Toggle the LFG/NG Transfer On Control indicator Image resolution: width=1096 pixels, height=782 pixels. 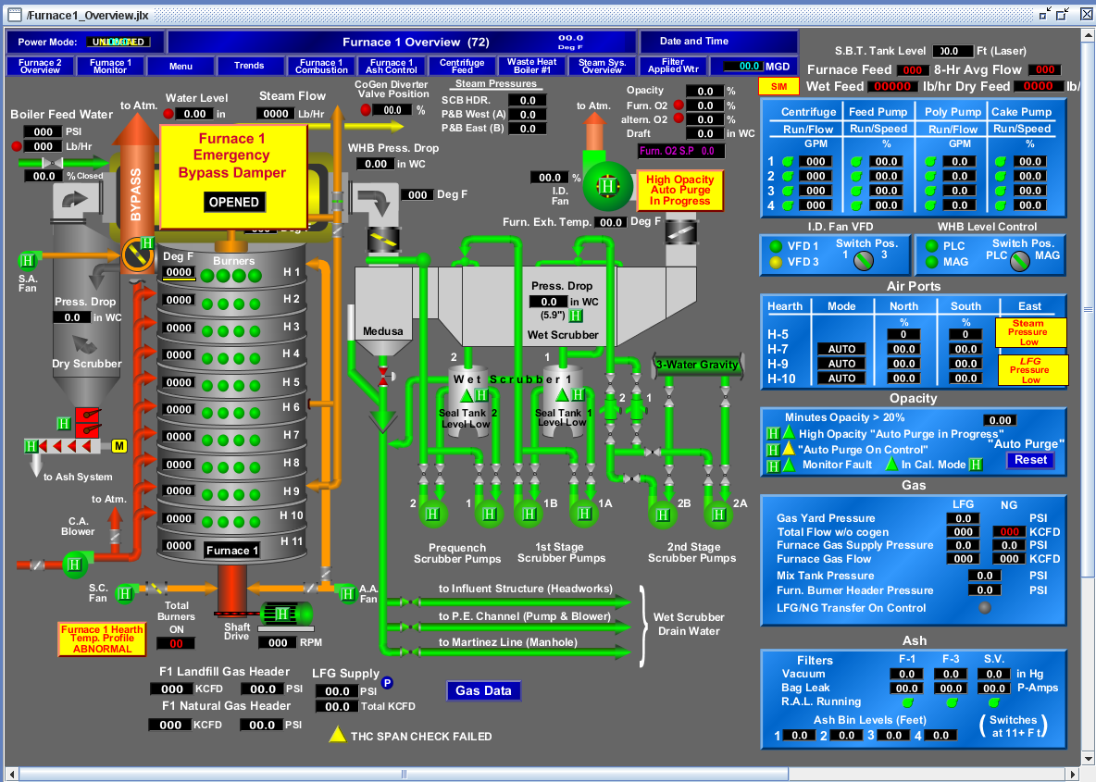click(x=984, y=608)
